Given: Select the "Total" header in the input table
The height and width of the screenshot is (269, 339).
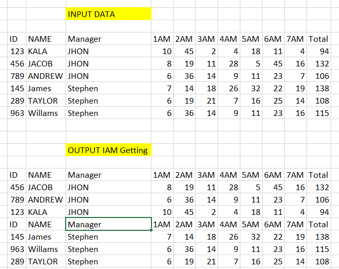Looking at the screenshot, I should (x=319, y=39).
